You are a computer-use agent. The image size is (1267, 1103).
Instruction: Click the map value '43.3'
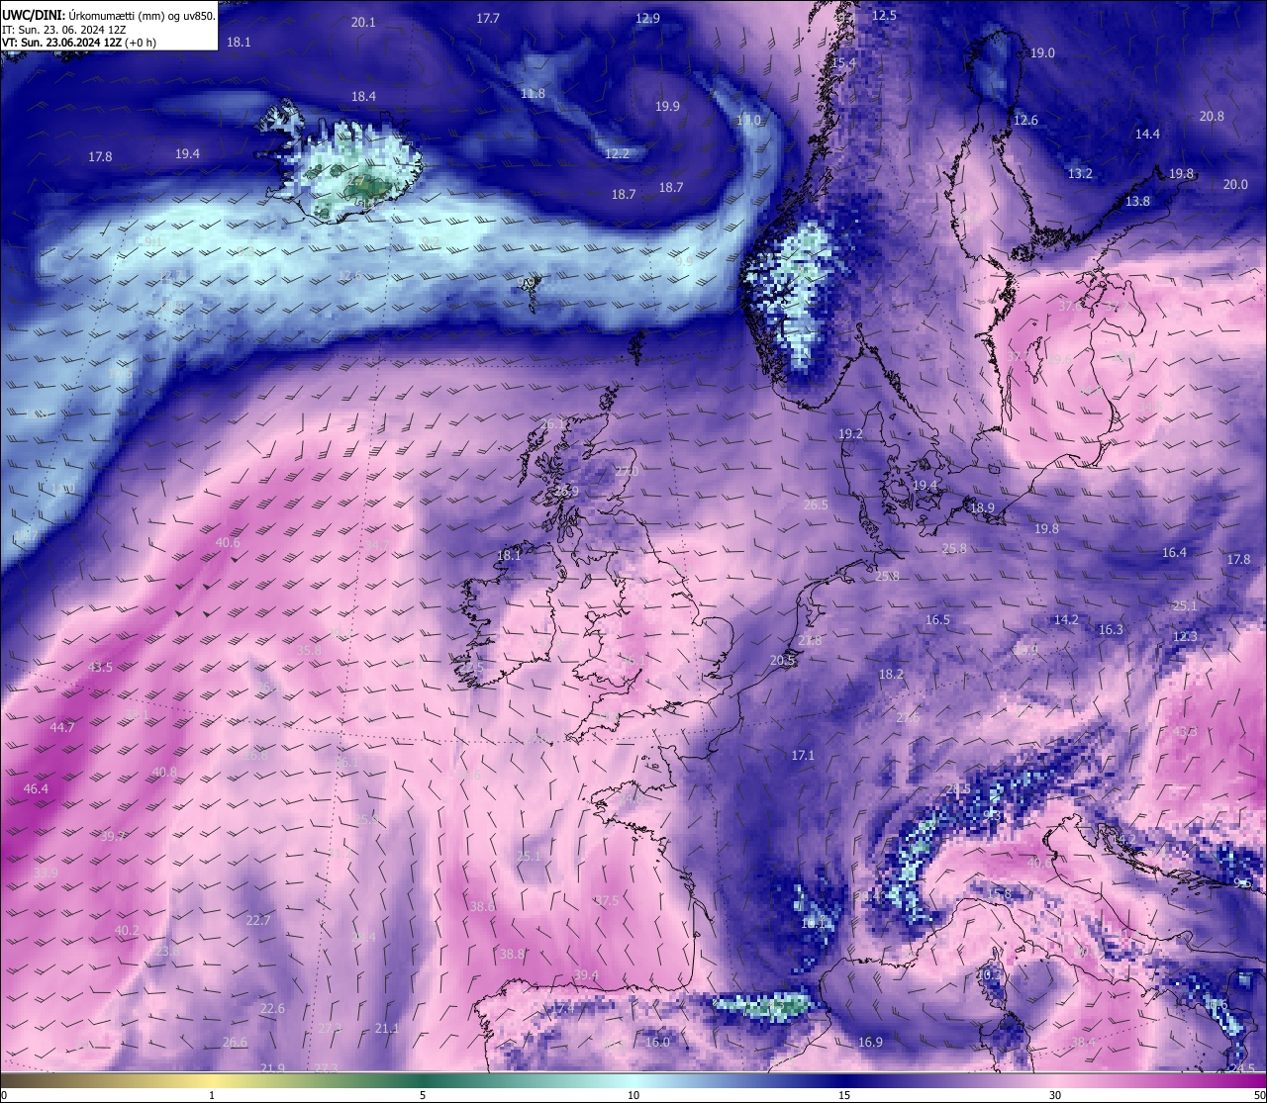[x=1185, y=731]
